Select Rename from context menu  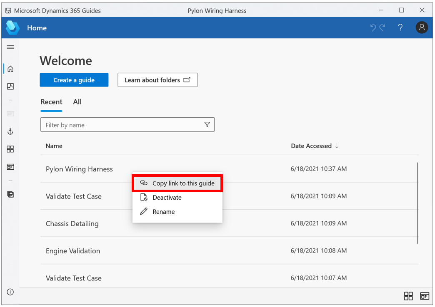click(163, 212)
